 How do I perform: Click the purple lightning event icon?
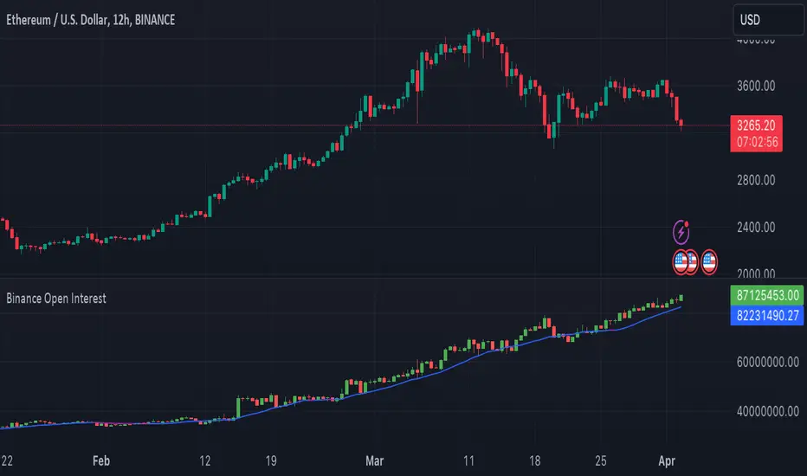tap(683, 232)
